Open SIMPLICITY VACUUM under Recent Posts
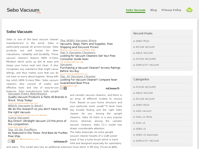Viewport: 199px width, 149px height. click(147, 65)
